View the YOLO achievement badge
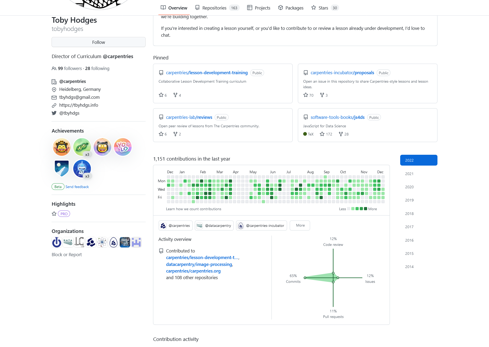The image size is (489, 347). point(123,147)
